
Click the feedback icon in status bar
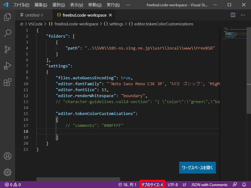[x=235, y=185]
